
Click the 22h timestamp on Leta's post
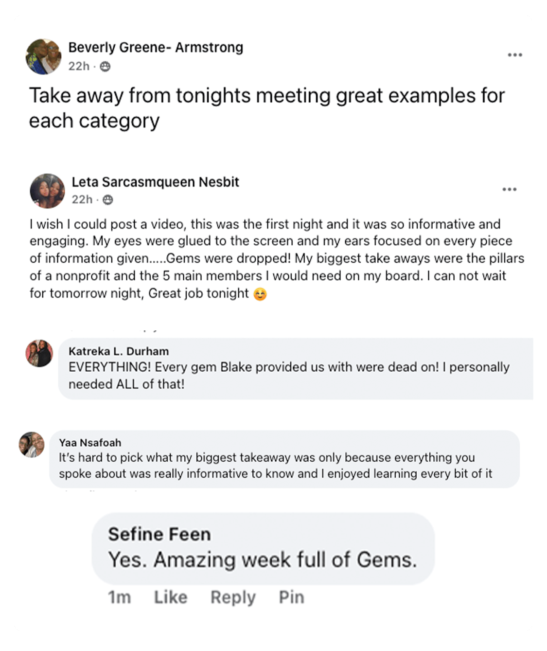[82, 200]
